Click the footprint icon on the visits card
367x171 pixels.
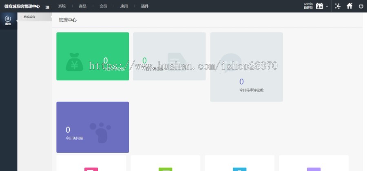coord(100,132)
